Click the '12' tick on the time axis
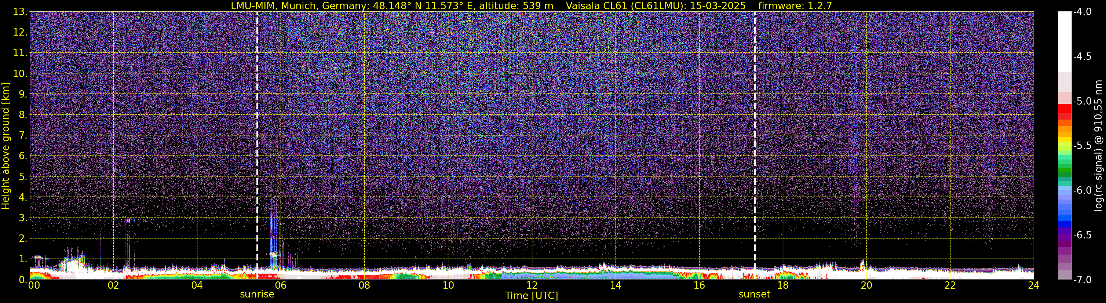This screenshot has width=1106, height=303. tap(532, 285)
